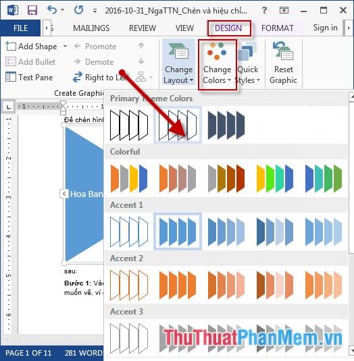Choose Colorful blue-teal-green scheme
This screenshot has height=361, width=354.
[x=324, y=178]
